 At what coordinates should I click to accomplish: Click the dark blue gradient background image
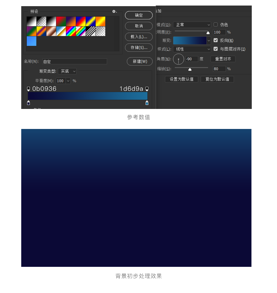(x=136, y=198)
